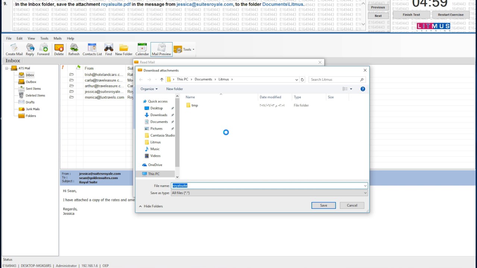Select This PC in the navigation pane
This screenshot has height=268, width=477.
[x=154, y=174]
